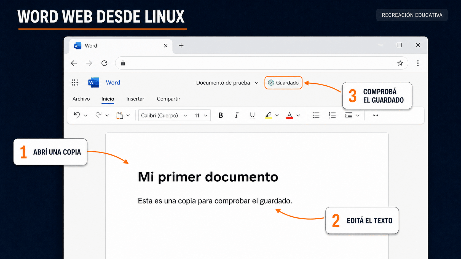Click the Paste clipboard icon
Image resolution: width=461 pixels, height=259 pixels.
point(120,115)
